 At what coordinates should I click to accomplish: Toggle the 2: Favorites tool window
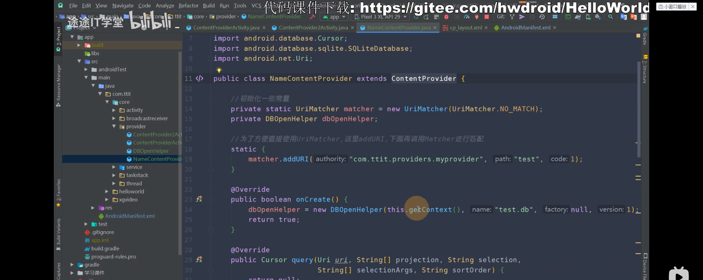(x=58, y=193)
